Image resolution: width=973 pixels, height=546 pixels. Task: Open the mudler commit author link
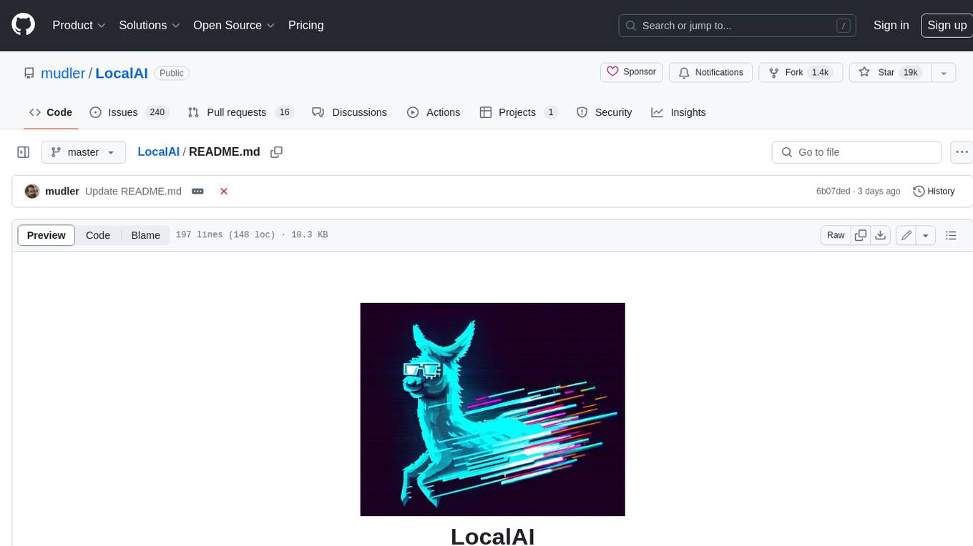click(62, 191)
